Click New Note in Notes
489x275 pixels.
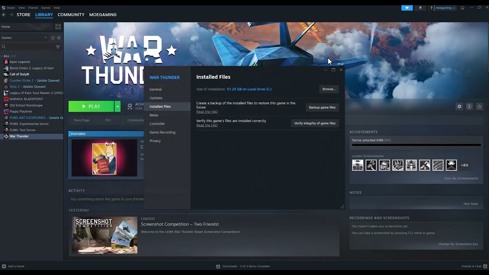471,204
